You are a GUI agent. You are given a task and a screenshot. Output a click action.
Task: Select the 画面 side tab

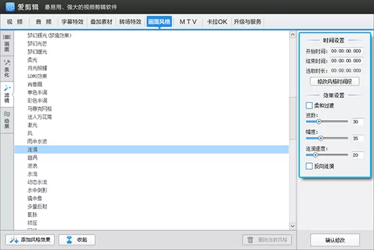tap(7, 43)
